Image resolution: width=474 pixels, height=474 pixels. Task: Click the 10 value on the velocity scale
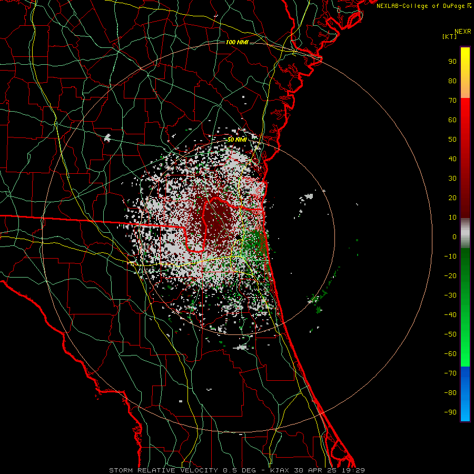tap(452, 218)
